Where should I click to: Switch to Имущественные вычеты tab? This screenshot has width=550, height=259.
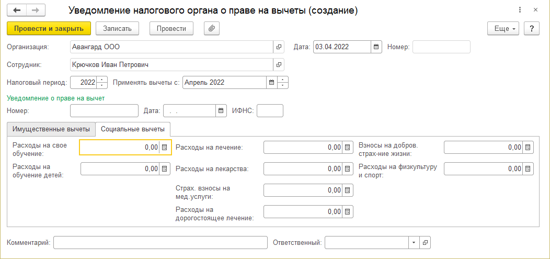point(51,129)
